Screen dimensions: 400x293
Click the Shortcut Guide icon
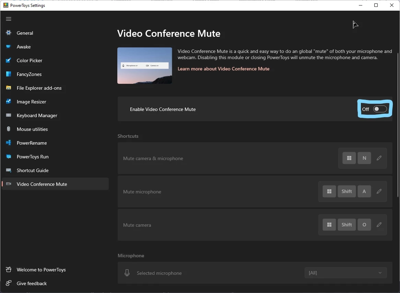(9, 170)
